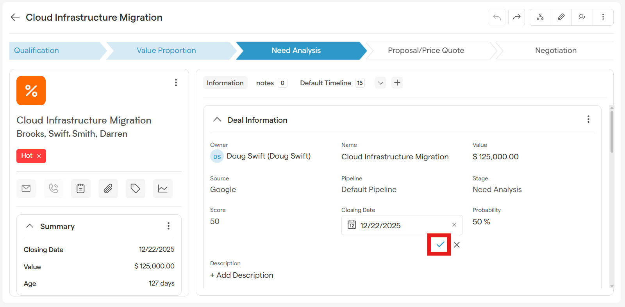This screenshot has width=625, height=307.
Task: Collapse the Summary panel
Action: 30,226
